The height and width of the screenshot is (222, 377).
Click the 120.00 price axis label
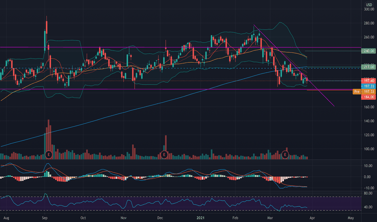(x=369, y=135)
